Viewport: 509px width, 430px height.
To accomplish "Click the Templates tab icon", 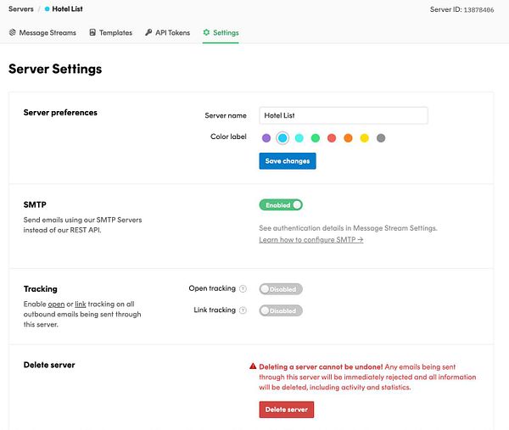I will click(x=92, y=33).
